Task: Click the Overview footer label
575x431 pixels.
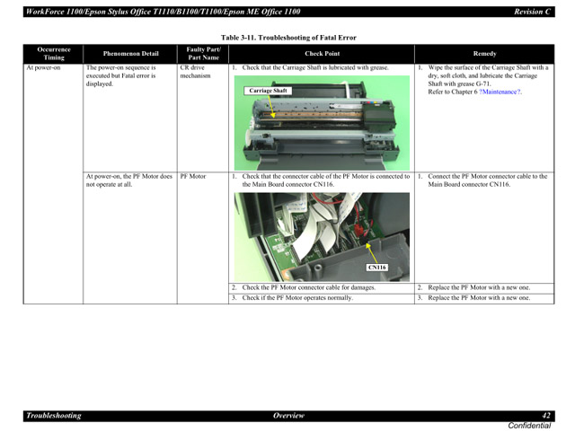Action: 288,416
